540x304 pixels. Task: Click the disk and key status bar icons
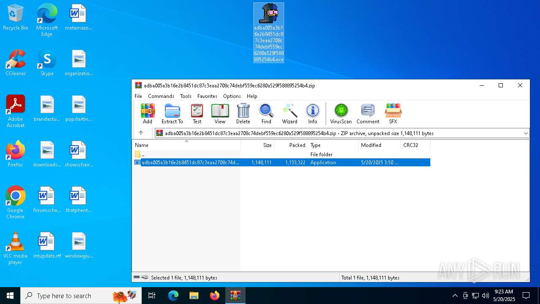coord(141,277)
